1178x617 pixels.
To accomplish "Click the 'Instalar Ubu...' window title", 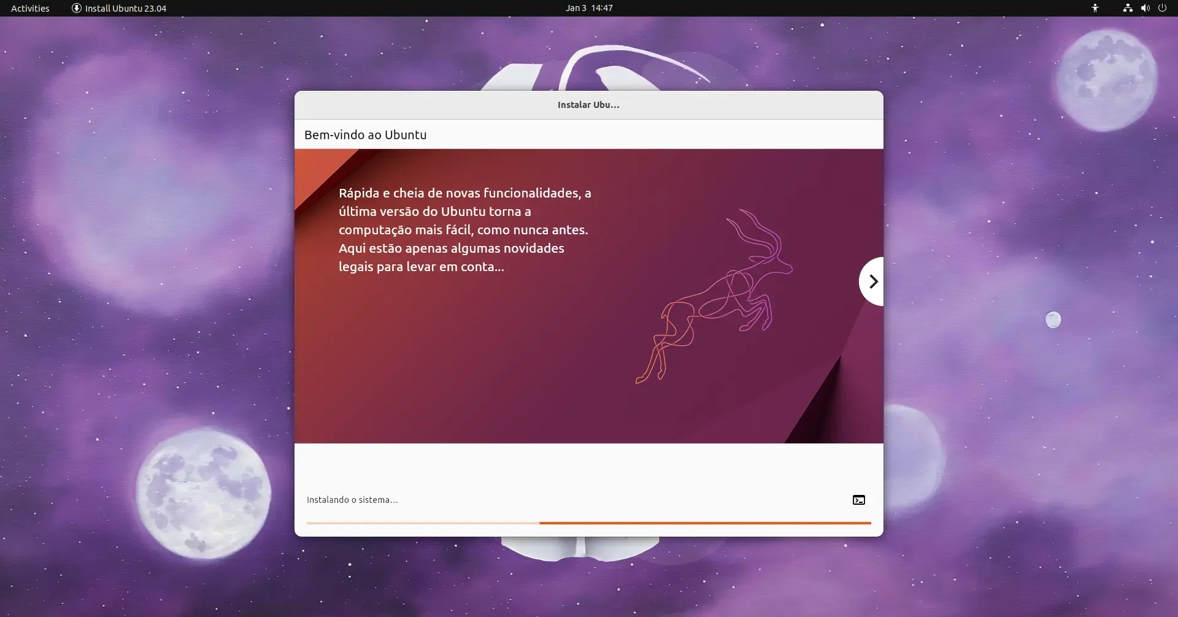I will coord(588,105).
